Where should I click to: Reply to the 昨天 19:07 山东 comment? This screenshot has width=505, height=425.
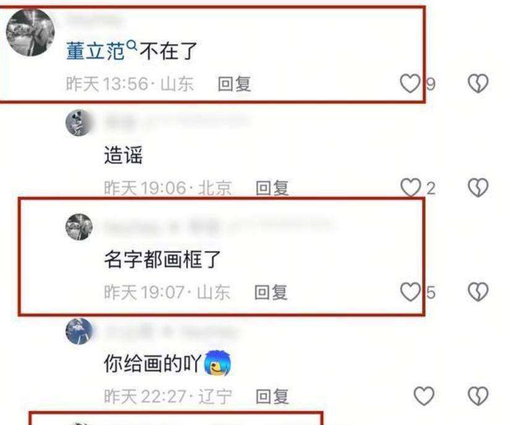point(270,293)
